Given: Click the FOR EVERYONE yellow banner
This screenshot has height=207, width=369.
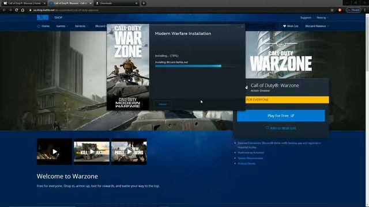Looking at the screenshot, I should coord(287,99).
